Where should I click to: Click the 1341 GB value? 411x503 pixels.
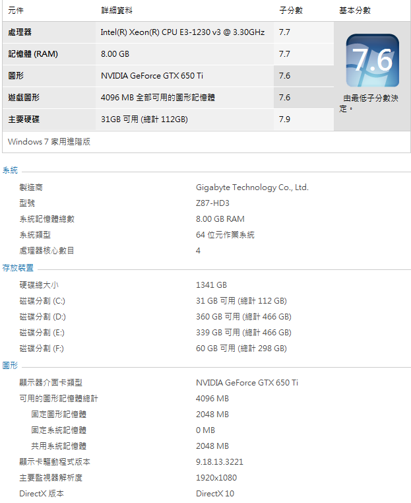pyautogui.click(x=211, y=285)
